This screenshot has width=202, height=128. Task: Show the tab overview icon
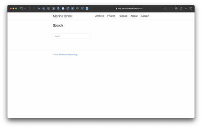click(x=191, y=8)
